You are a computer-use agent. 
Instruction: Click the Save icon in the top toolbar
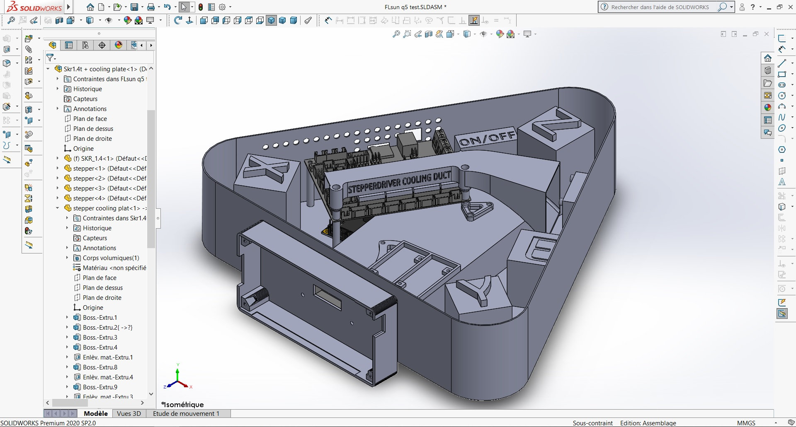[134, 7]
